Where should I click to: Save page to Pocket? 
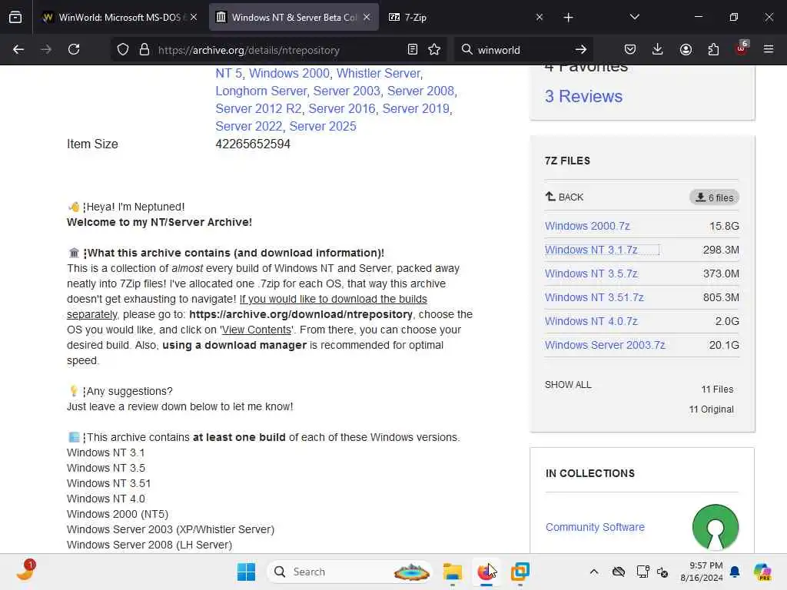click(630, 49)
